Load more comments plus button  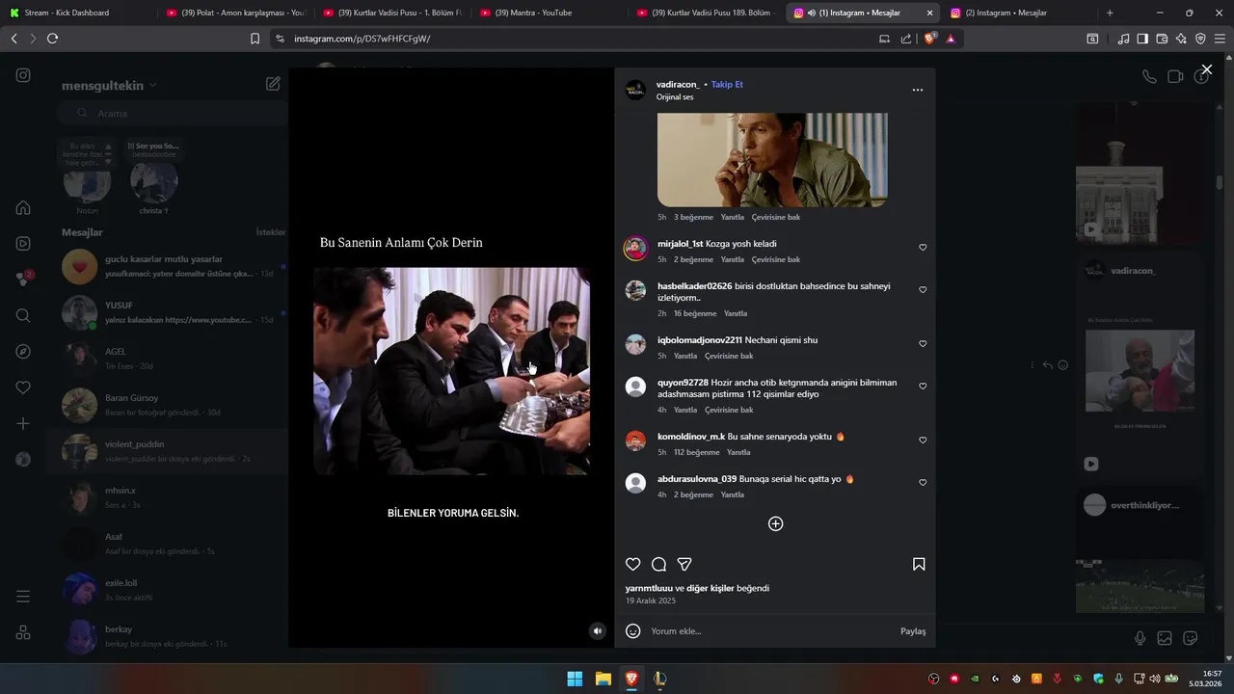(775, 523)
